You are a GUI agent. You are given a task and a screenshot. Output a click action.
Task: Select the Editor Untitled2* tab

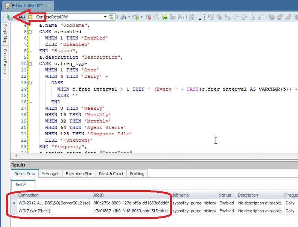click(27, 6)
